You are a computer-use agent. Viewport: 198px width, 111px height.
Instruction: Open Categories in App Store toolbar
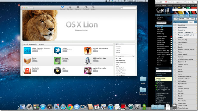tap(78, 8)
